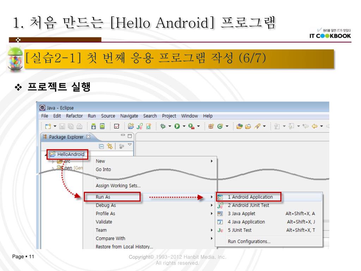Click the New Android Project wizard icon
The width and height of the screenshot is (361, 271).
coord(131,126)
